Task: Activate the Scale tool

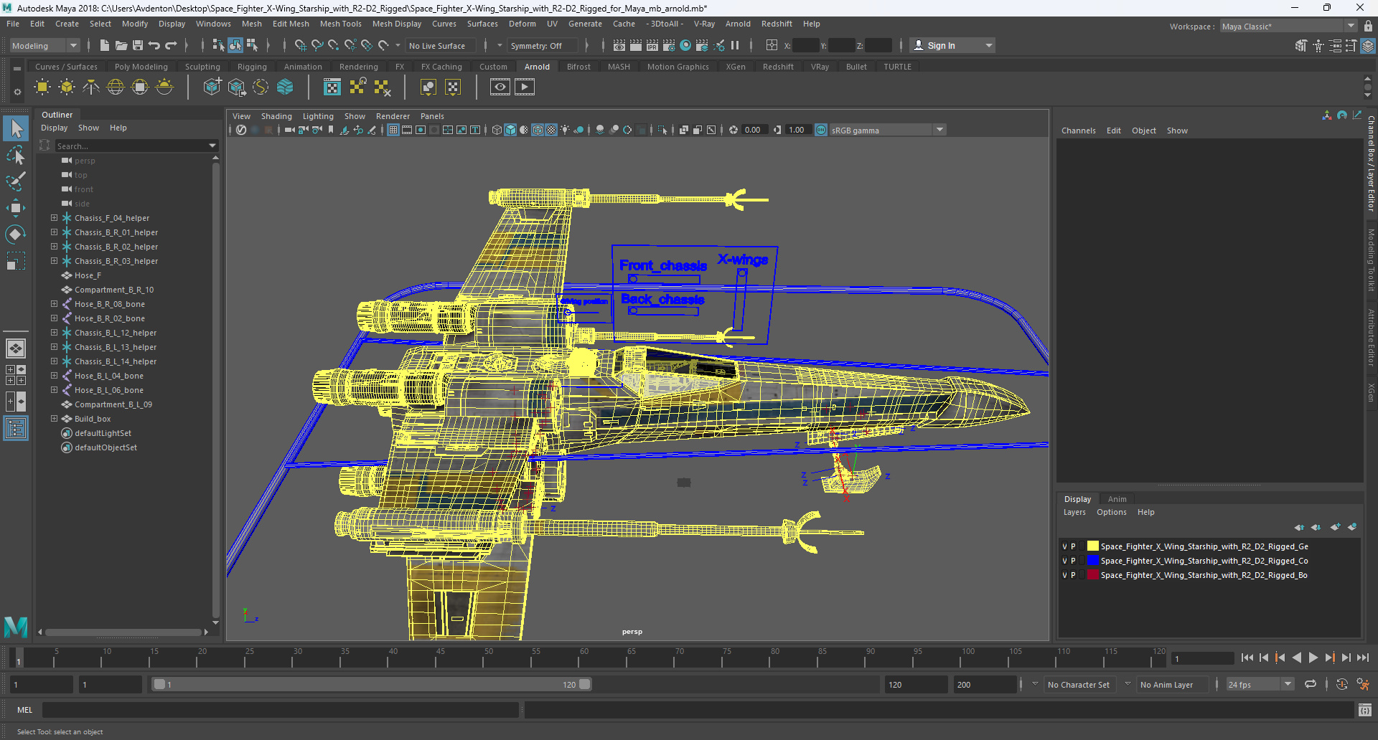Action: click(16, 261)
